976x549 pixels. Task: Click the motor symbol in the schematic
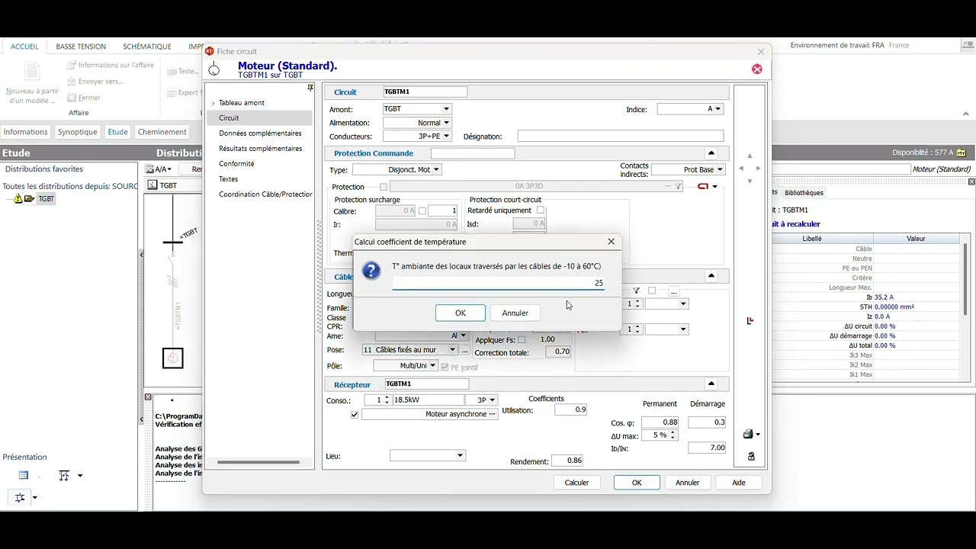tap(173, 358)
